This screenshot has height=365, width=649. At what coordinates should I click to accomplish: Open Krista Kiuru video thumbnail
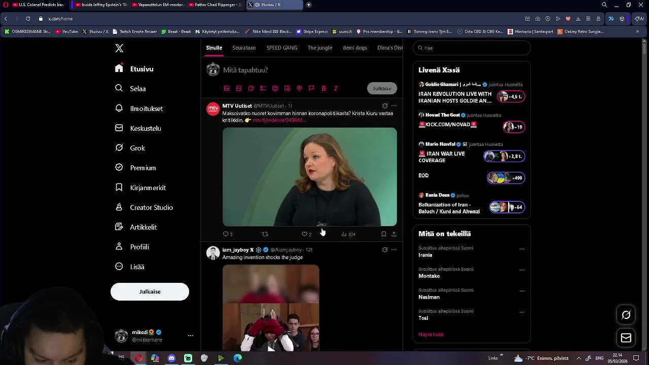310,176
